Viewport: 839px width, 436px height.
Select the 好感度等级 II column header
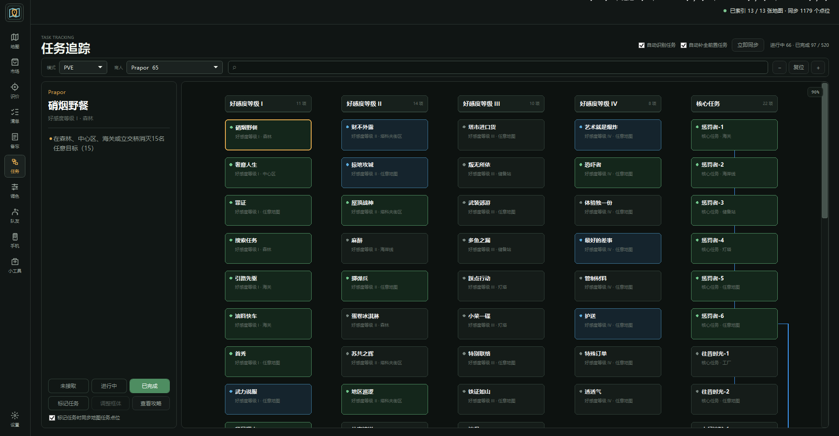point(385,104)
